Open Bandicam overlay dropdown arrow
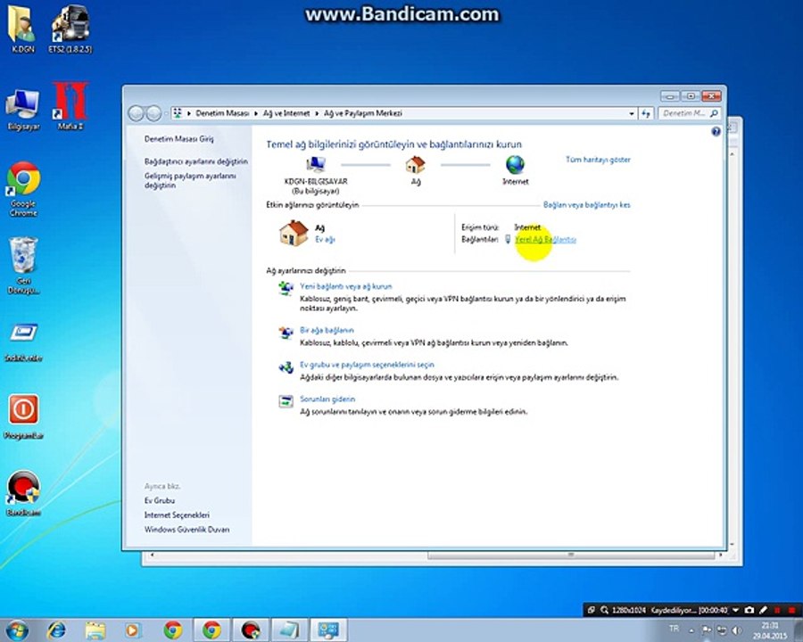The image size is (803, 642). click(735, 610)
